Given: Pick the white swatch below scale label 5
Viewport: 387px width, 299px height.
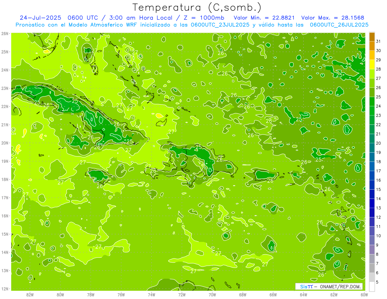Looking at the screenshot, I should tap(372, 286).
